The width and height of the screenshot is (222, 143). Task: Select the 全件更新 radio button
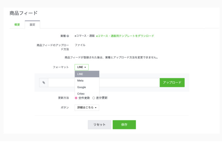[76, 98]
